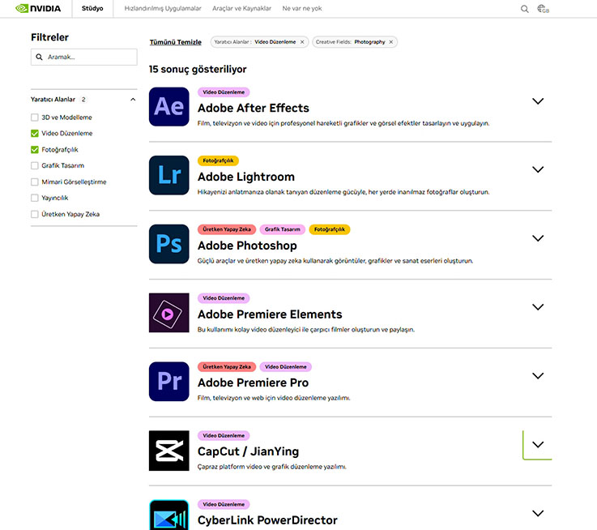The width and height of the screenshot is (597, 530).
Task: Open the CyberLink PowerDirector title
Action: [x=267, y=520]
